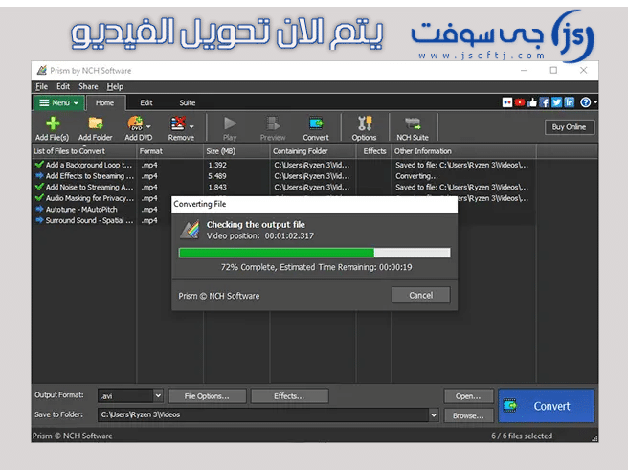Click the Converting... status text

pos(417,176)
